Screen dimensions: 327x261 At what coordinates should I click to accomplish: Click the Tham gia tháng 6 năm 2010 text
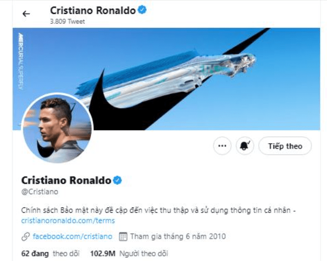coord(178,237)
